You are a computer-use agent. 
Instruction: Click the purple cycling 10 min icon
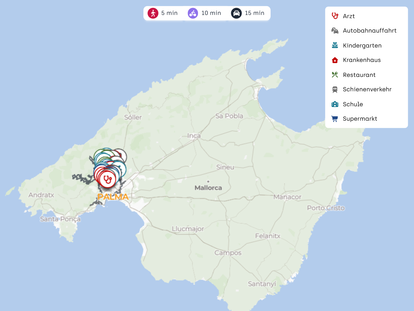tap(193, 13)
